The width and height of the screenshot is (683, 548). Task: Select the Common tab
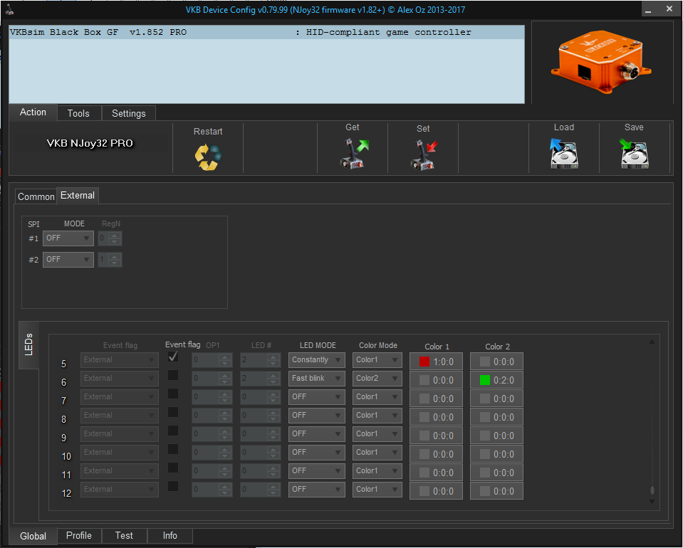tap(36, 196)
